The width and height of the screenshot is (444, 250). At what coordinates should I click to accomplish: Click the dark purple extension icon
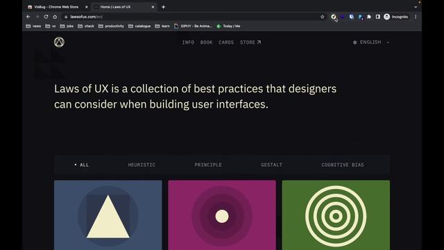[x=342, y=17]
